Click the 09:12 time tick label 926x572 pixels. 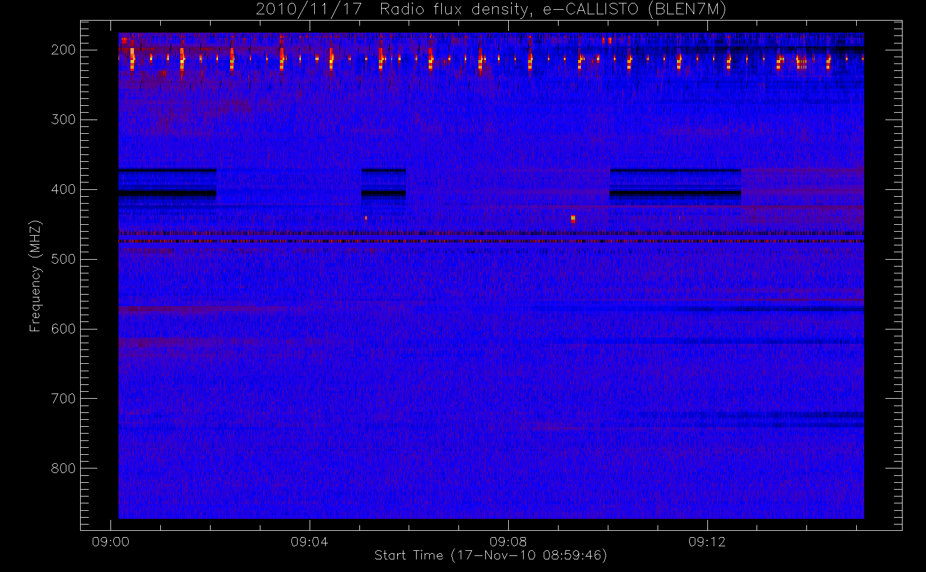click(x=707, y=542)
